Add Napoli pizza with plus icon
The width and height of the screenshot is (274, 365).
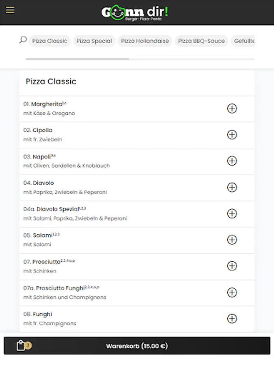[232, 161]
